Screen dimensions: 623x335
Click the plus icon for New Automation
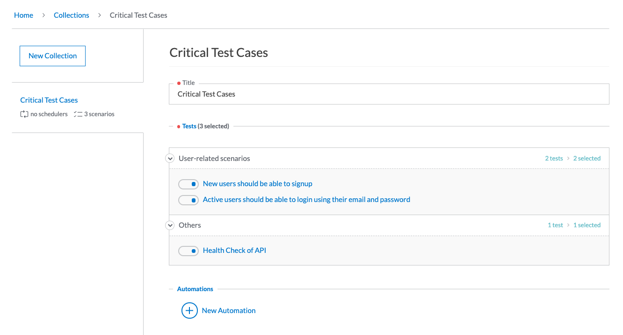coord(189,310)
